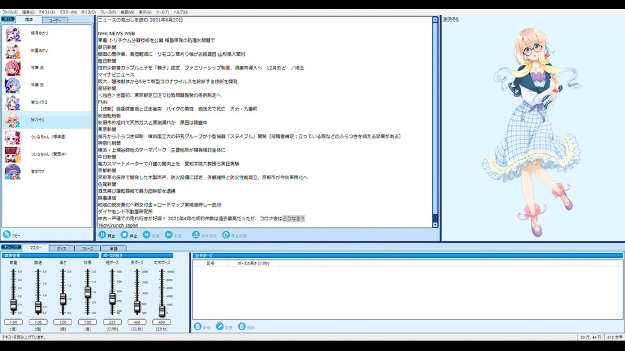Select the 紲星あかり voice preset
The image size is (625, 351).
pos(47,51)
